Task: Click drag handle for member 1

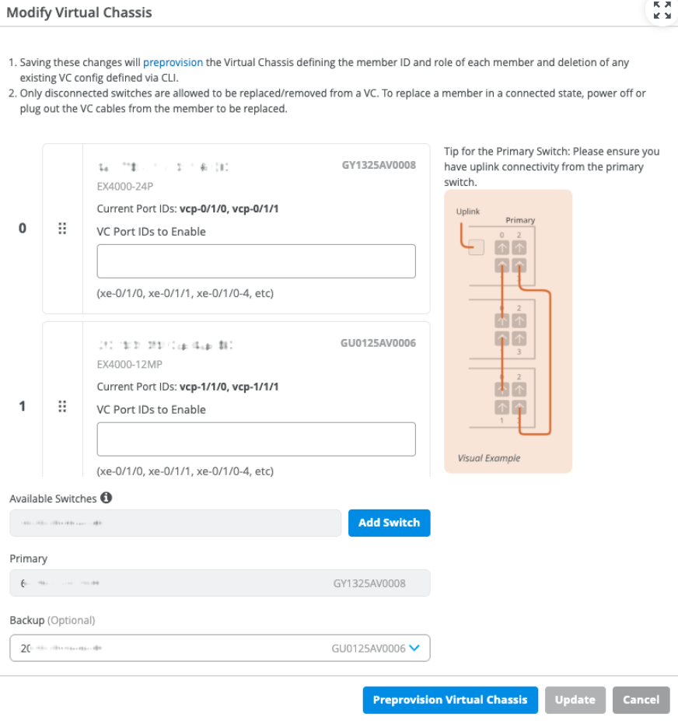Action: click(x=62, y=407)
